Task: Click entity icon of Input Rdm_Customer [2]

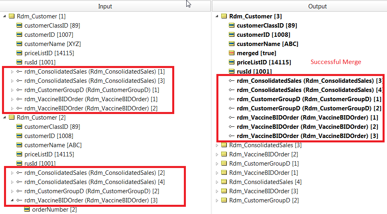Action: [x=12, y=117]
